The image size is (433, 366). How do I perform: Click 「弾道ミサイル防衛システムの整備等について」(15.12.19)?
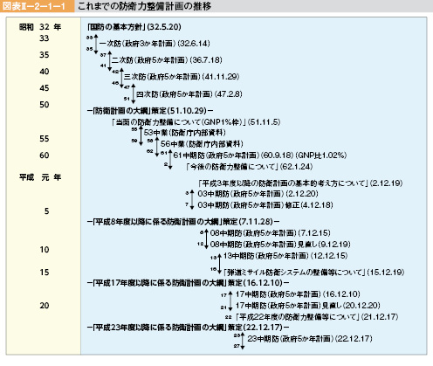[313, 273]
